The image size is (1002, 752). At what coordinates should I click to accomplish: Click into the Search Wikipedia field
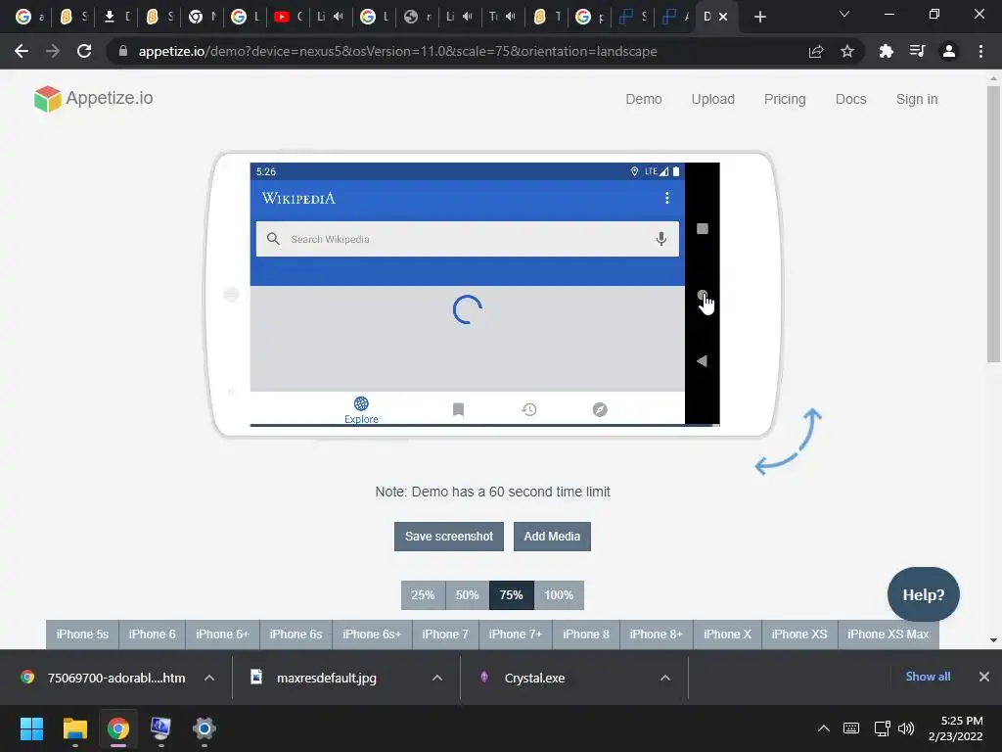(x=467, y=239)
